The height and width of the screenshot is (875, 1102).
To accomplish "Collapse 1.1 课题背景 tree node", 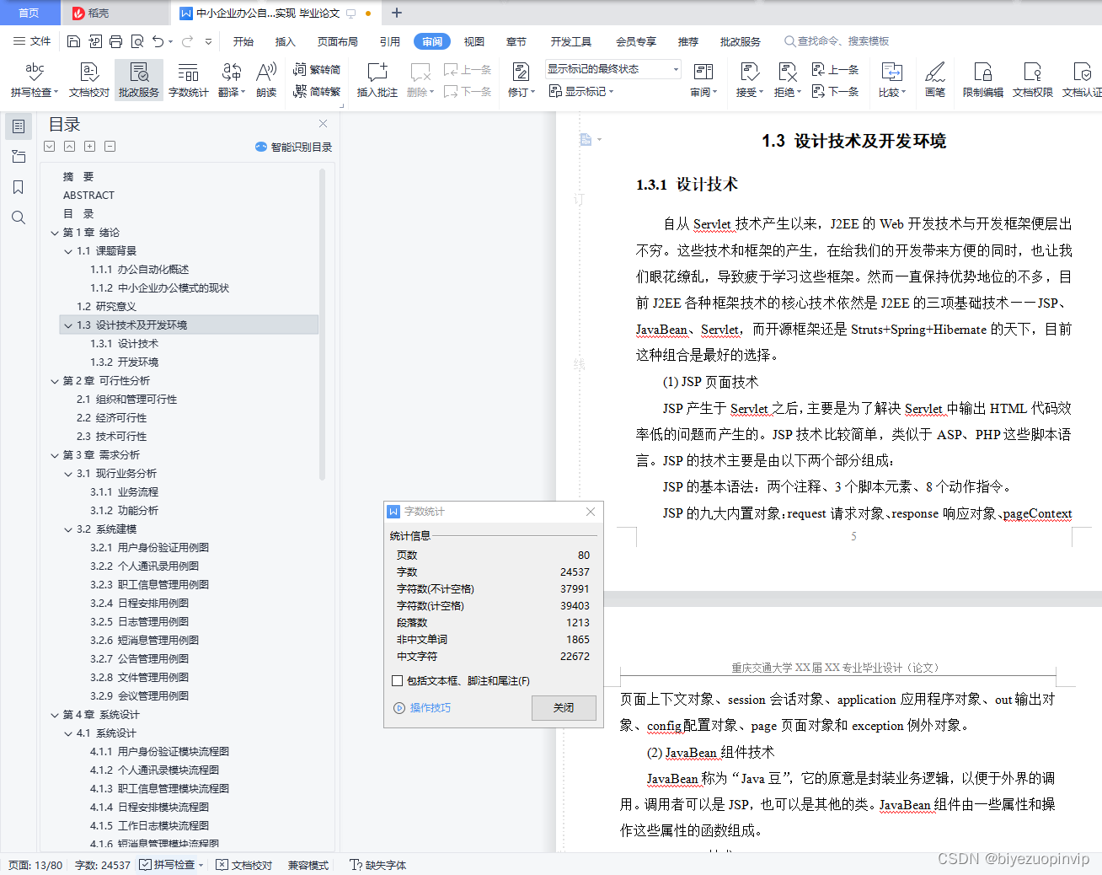I will coord(68,251).
